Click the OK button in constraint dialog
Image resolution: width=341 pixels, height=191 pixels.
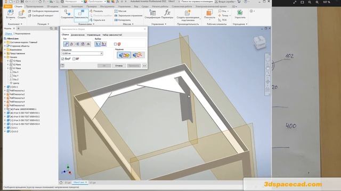pos(104,66)
